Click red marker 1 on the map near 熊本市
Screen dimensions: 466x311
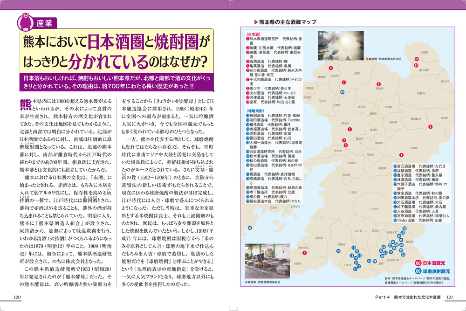[x=350, y=129]
